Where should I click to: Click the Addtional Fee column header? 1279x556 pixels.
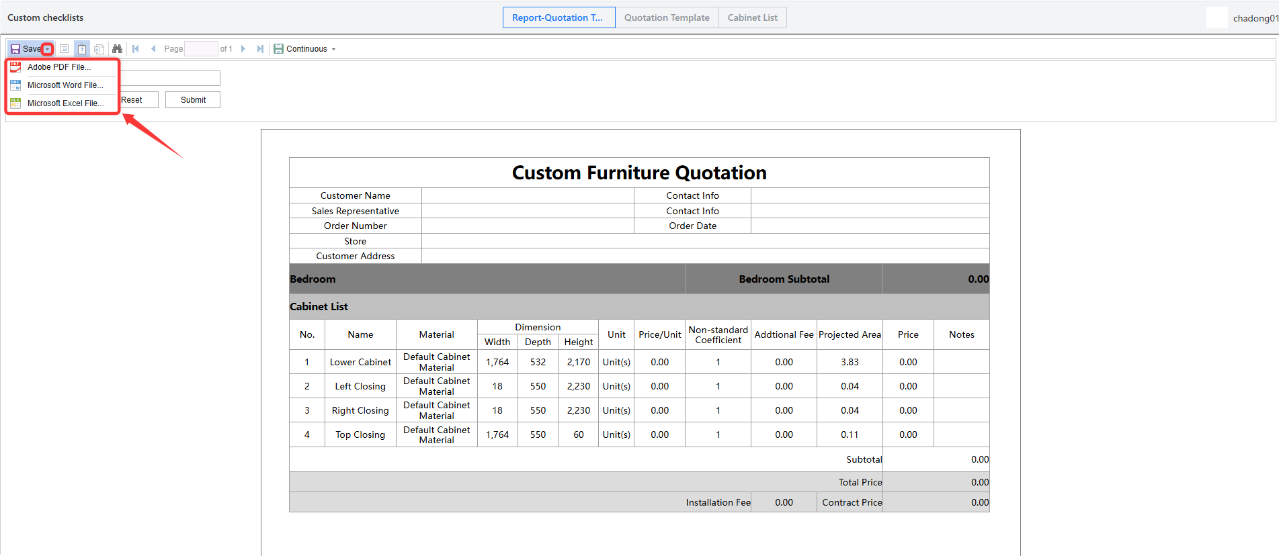point(784,334)
